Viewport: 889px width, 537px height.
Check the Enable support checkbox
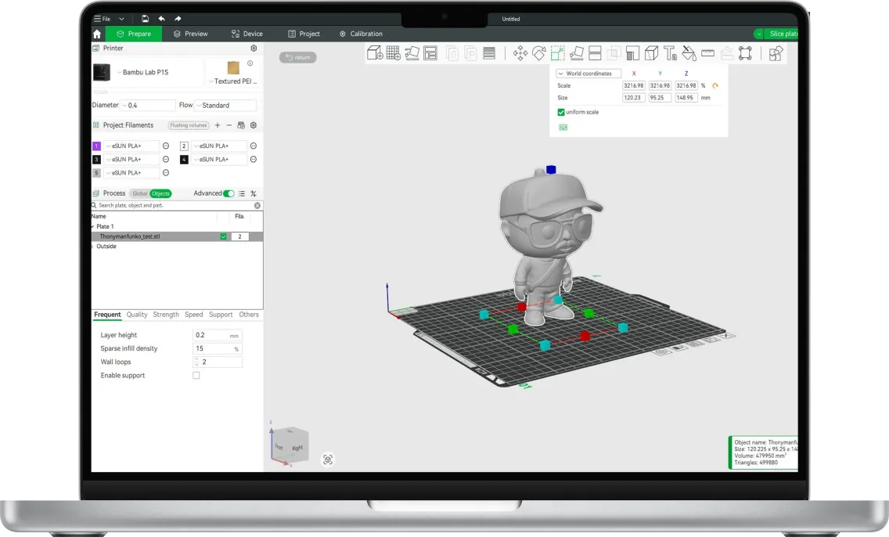pyautogui.click(x=196, y=376)
